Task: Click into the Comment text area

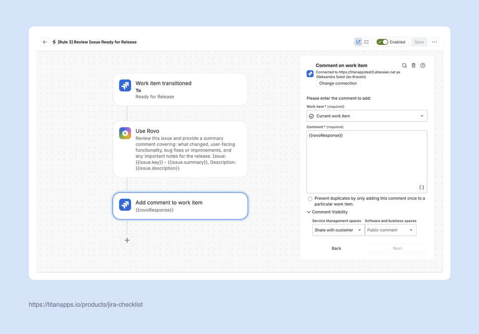Action: pyautogui.click(x=367, y=162)
